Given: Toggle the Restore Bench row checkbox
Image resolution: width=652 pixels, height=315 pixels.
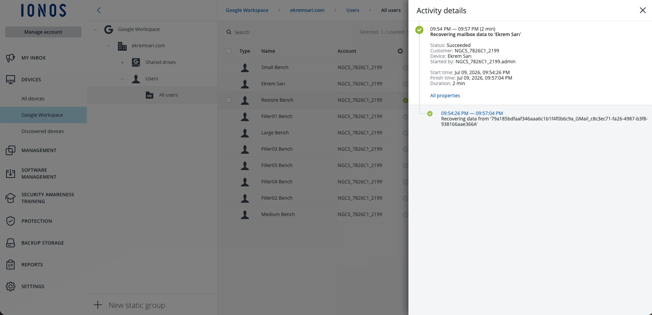Looking at the screenshot, I should (x=229, y=100).
